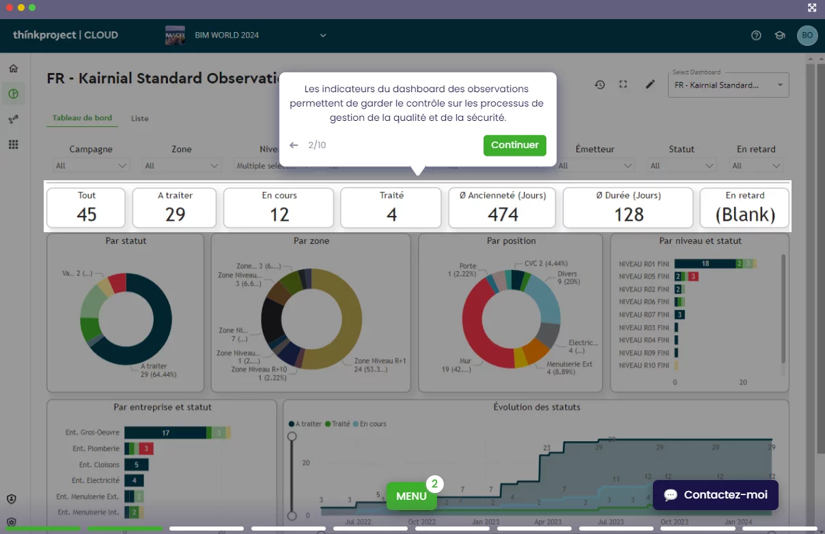Expand the Campagne filter dropdown
Image resolution: width=825 pixels, height=534 pixels.
(x=91, y=165)
